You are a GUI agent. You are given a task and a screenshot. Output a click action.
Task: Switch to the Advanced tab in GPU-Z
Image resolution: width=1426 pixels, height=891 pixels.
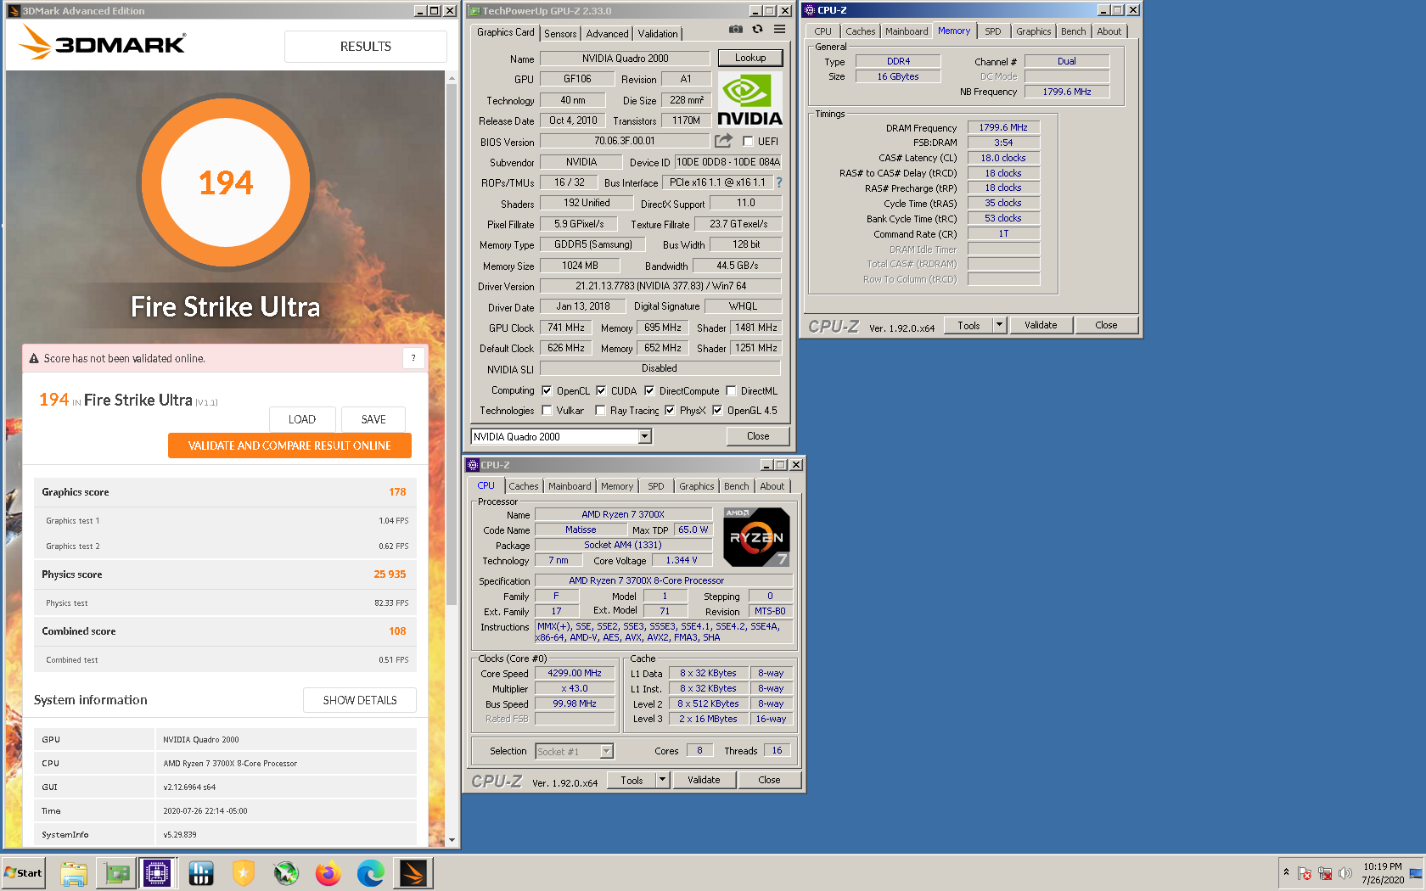click(x=608, y=33)
